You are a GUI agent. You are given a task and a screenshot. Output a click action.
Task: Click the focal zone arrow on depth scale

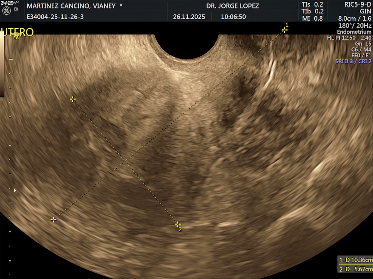point(15,191)
